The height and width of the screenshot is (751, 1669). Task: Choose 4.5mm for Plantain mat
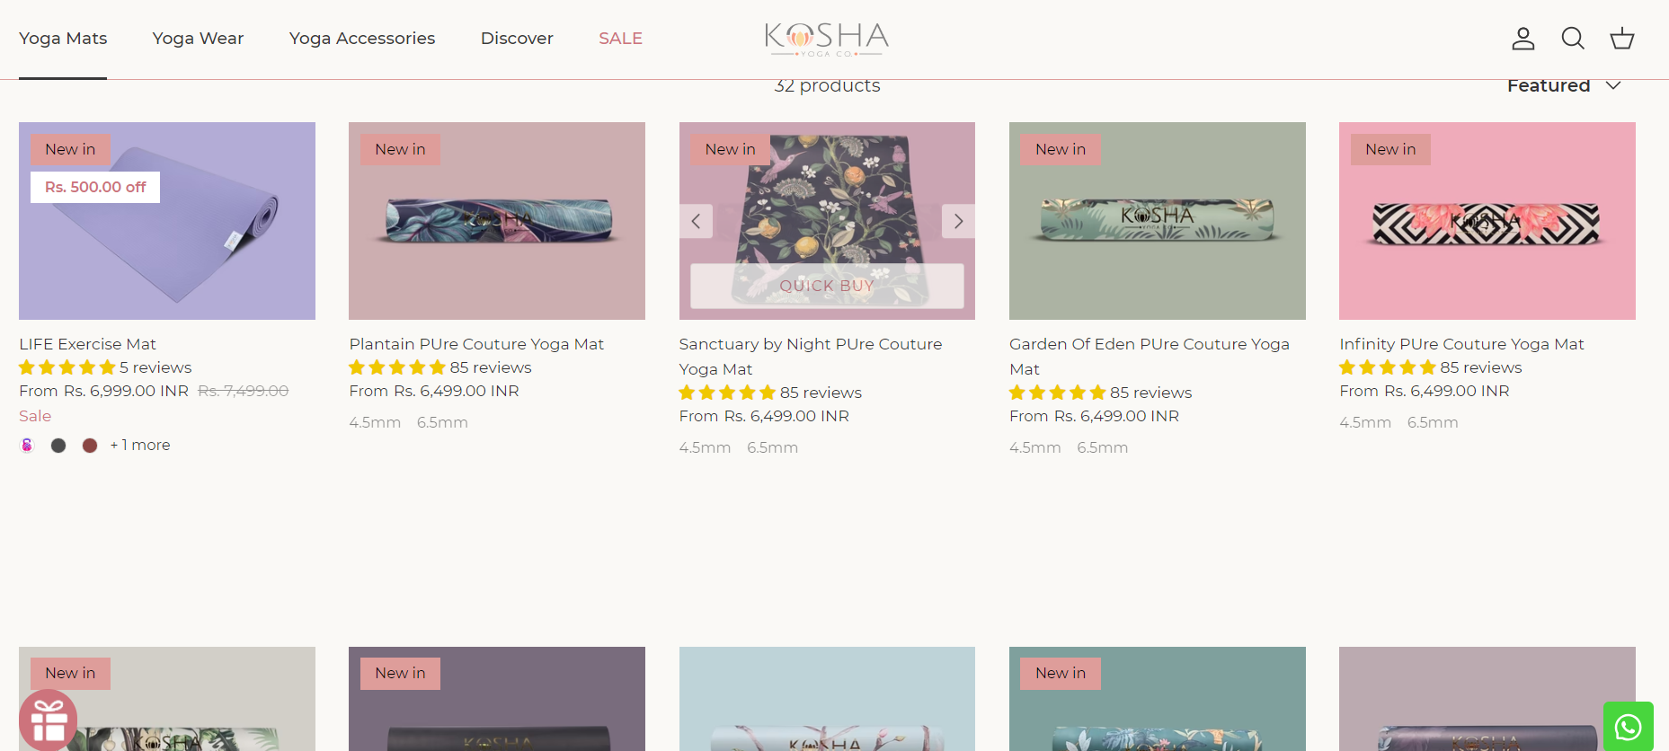click(375, 422)
